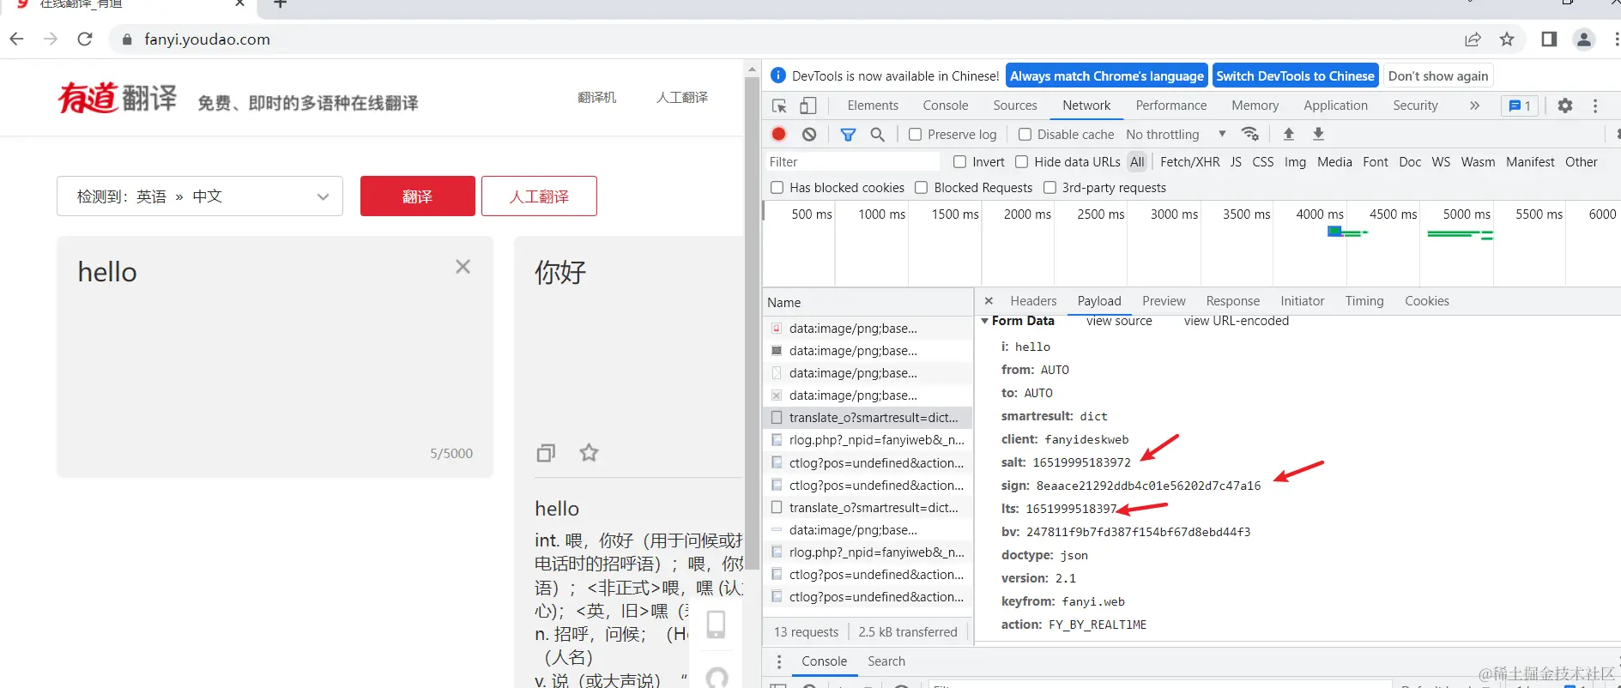Check Hide data URLs
1621x688 pixels.
coord(1022,162)
